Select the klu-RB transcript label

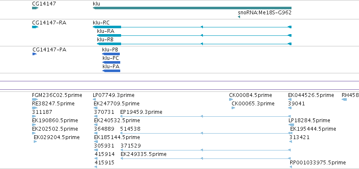point(105,40)
